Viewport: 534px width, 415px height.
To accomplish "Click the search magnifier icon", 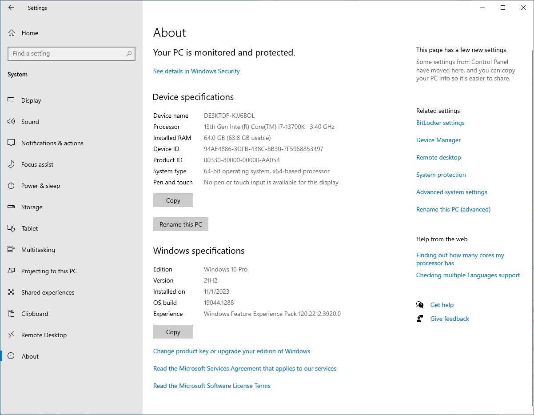I will click(x=129, y=54).
